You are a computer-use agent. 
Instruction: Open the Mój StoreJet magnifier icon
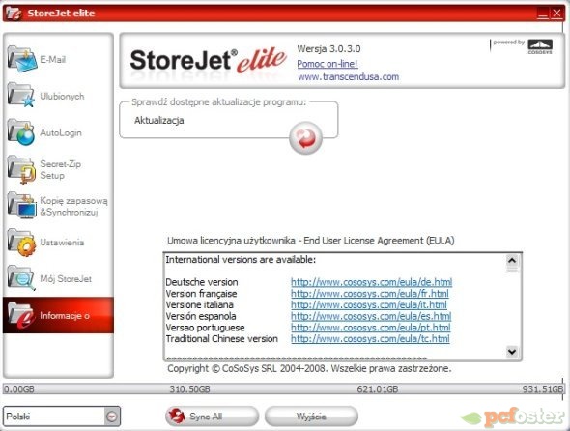coord(22,278)
